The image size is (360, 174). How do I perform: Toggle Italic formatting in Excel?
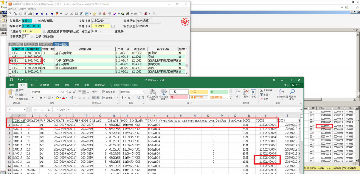37,98
